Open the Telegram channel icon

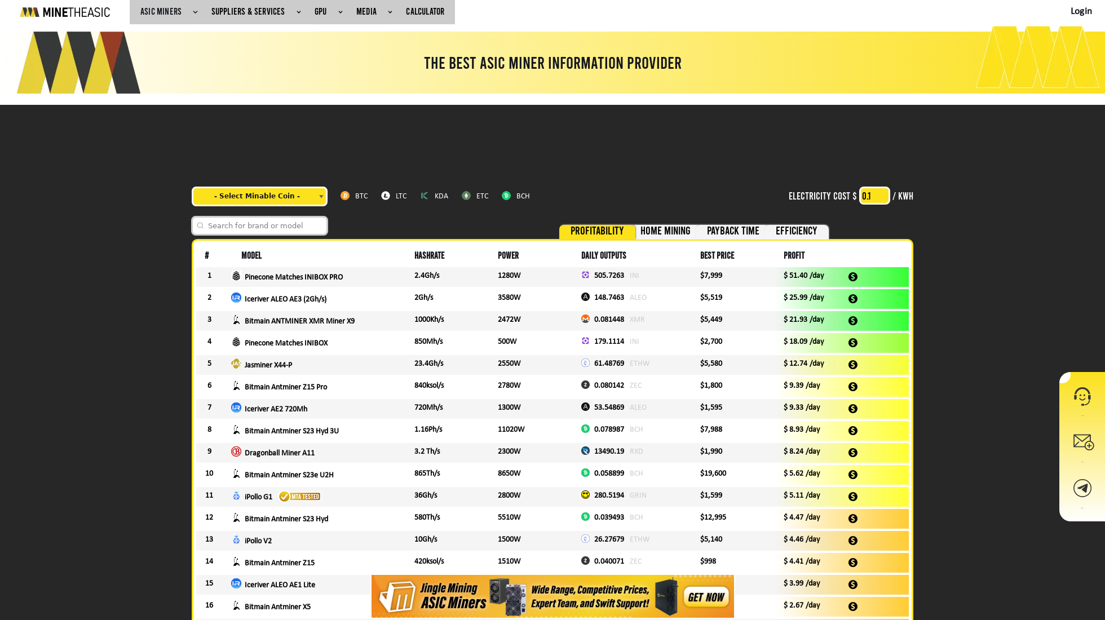click(x=1083, y=488)
